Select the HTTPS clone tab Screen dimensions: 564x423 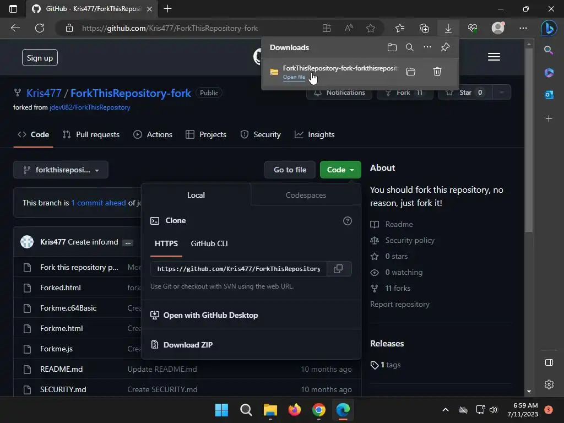pos(166,243)
